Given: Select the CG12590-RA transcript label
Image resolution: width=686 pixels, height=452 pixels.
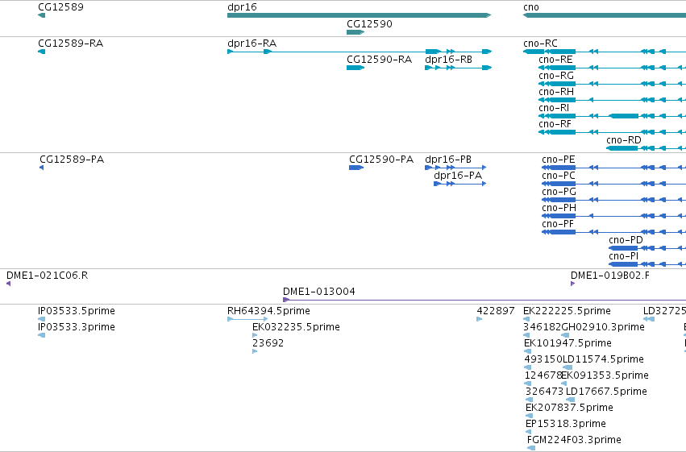Looking at the screenshot, I should coord(380,60).
